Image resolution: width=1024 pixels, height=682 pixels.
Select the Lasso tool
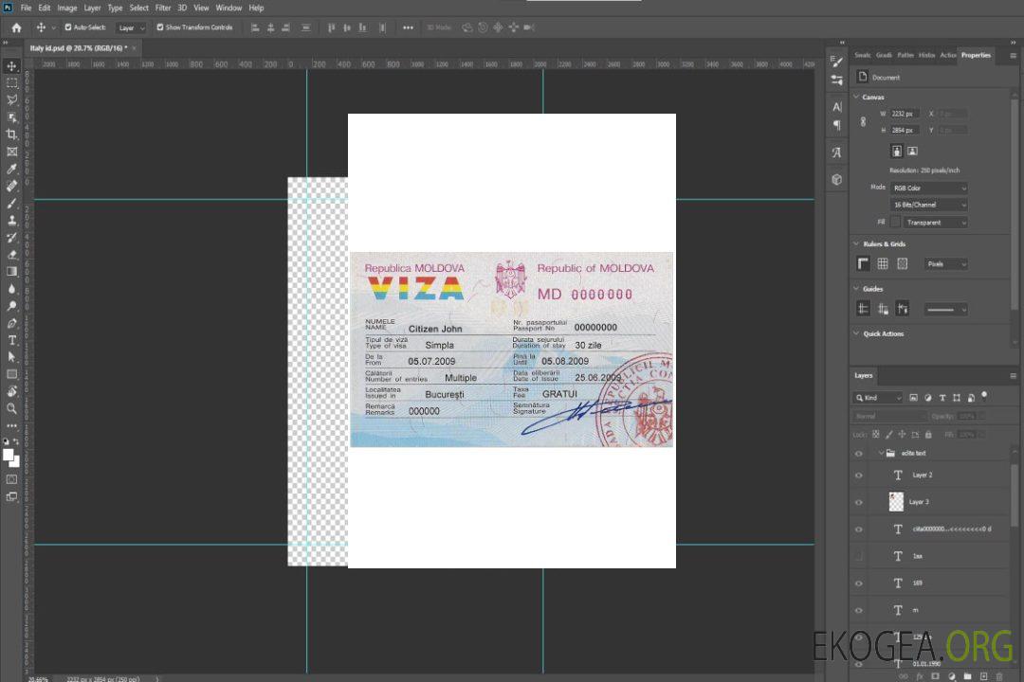pyautogui.click(x=11, y=99)
